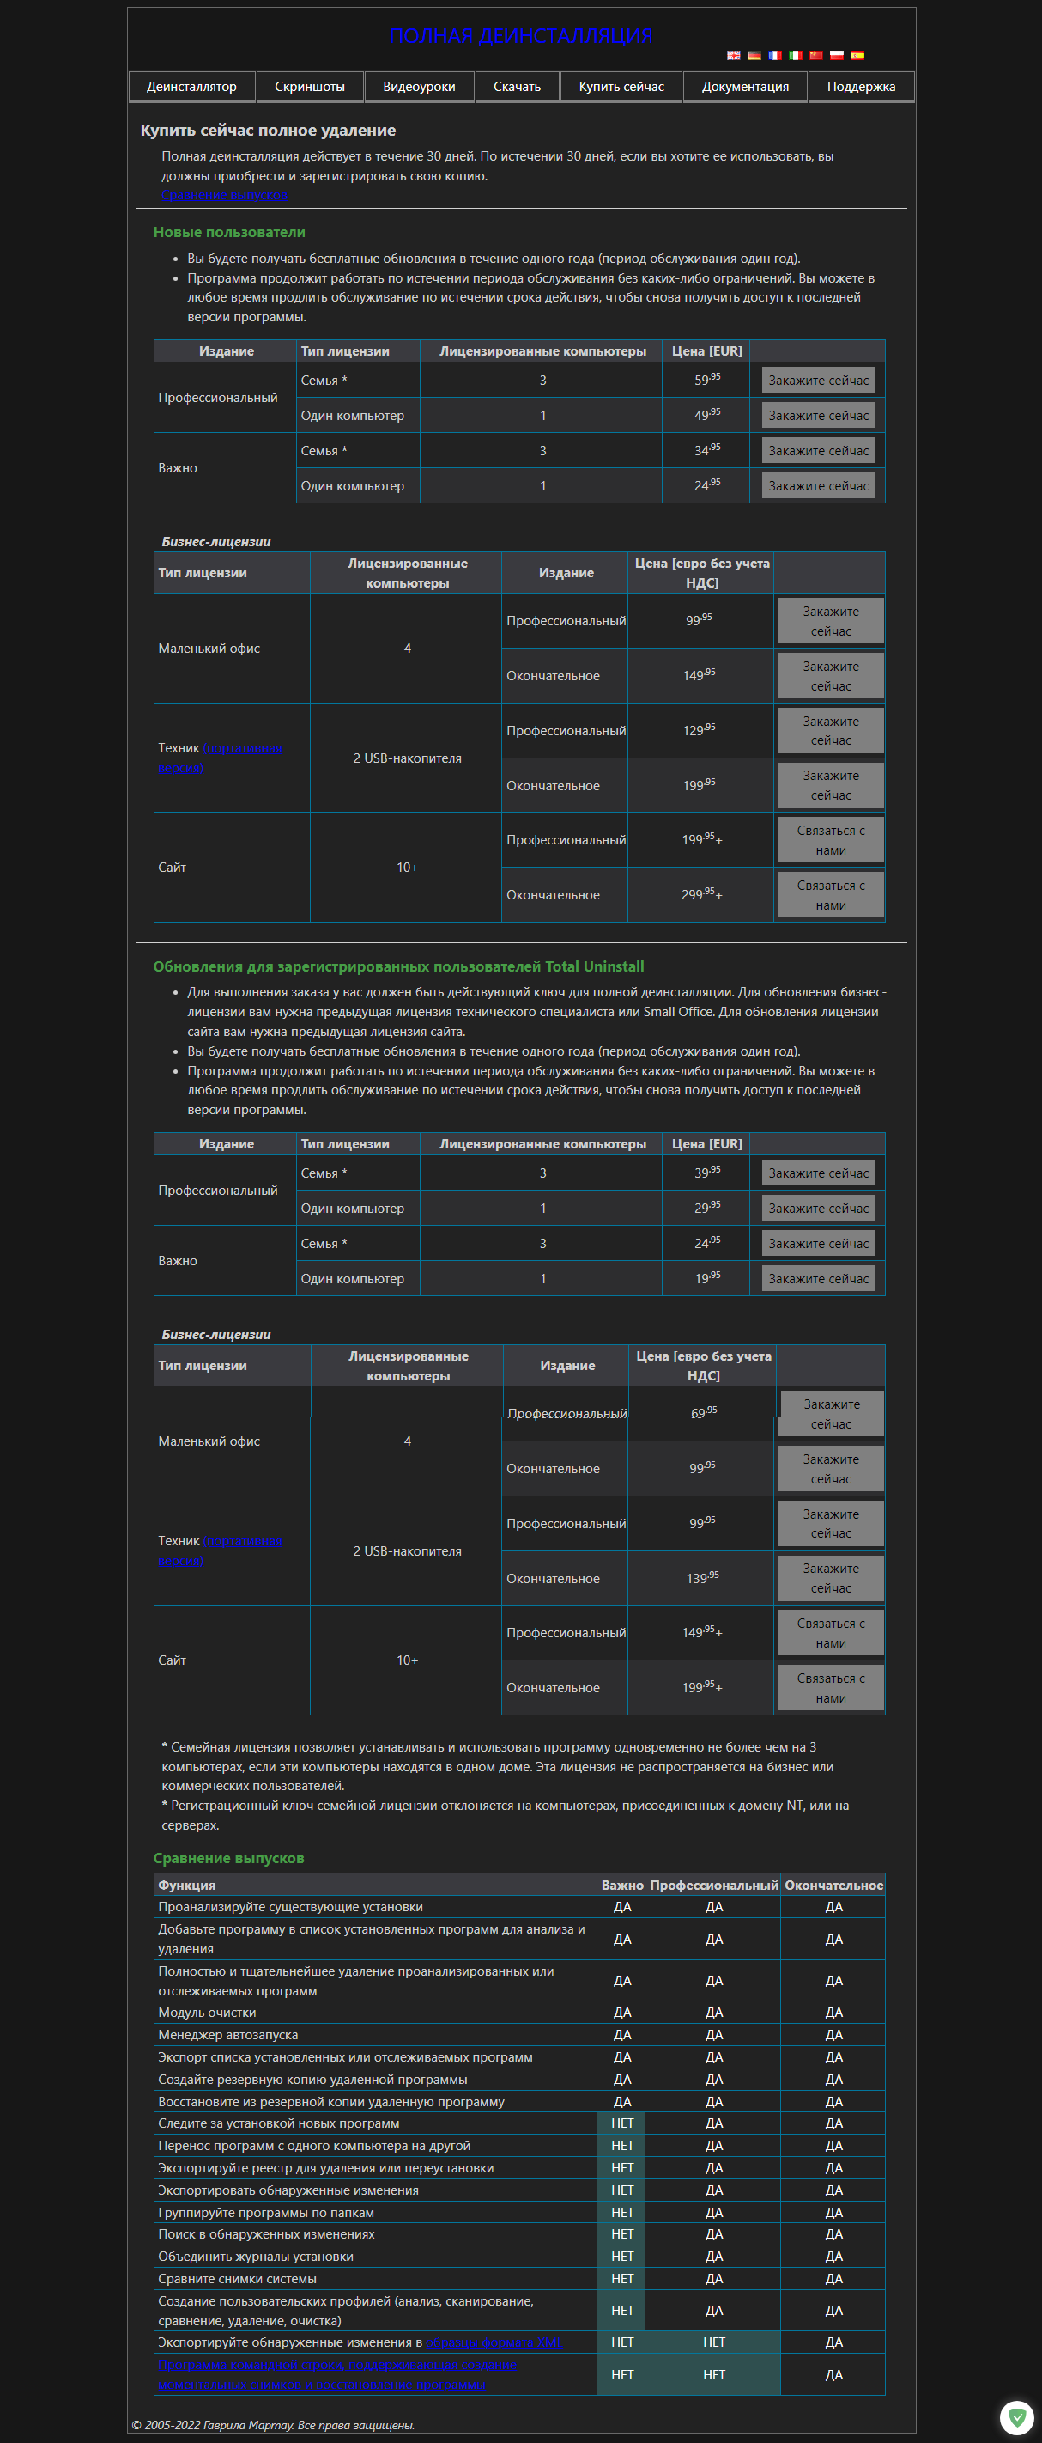1042x2443 pixels.
Task: Order upgrade Technician Окончательное at 139.95
Action: click(831, 1578)
